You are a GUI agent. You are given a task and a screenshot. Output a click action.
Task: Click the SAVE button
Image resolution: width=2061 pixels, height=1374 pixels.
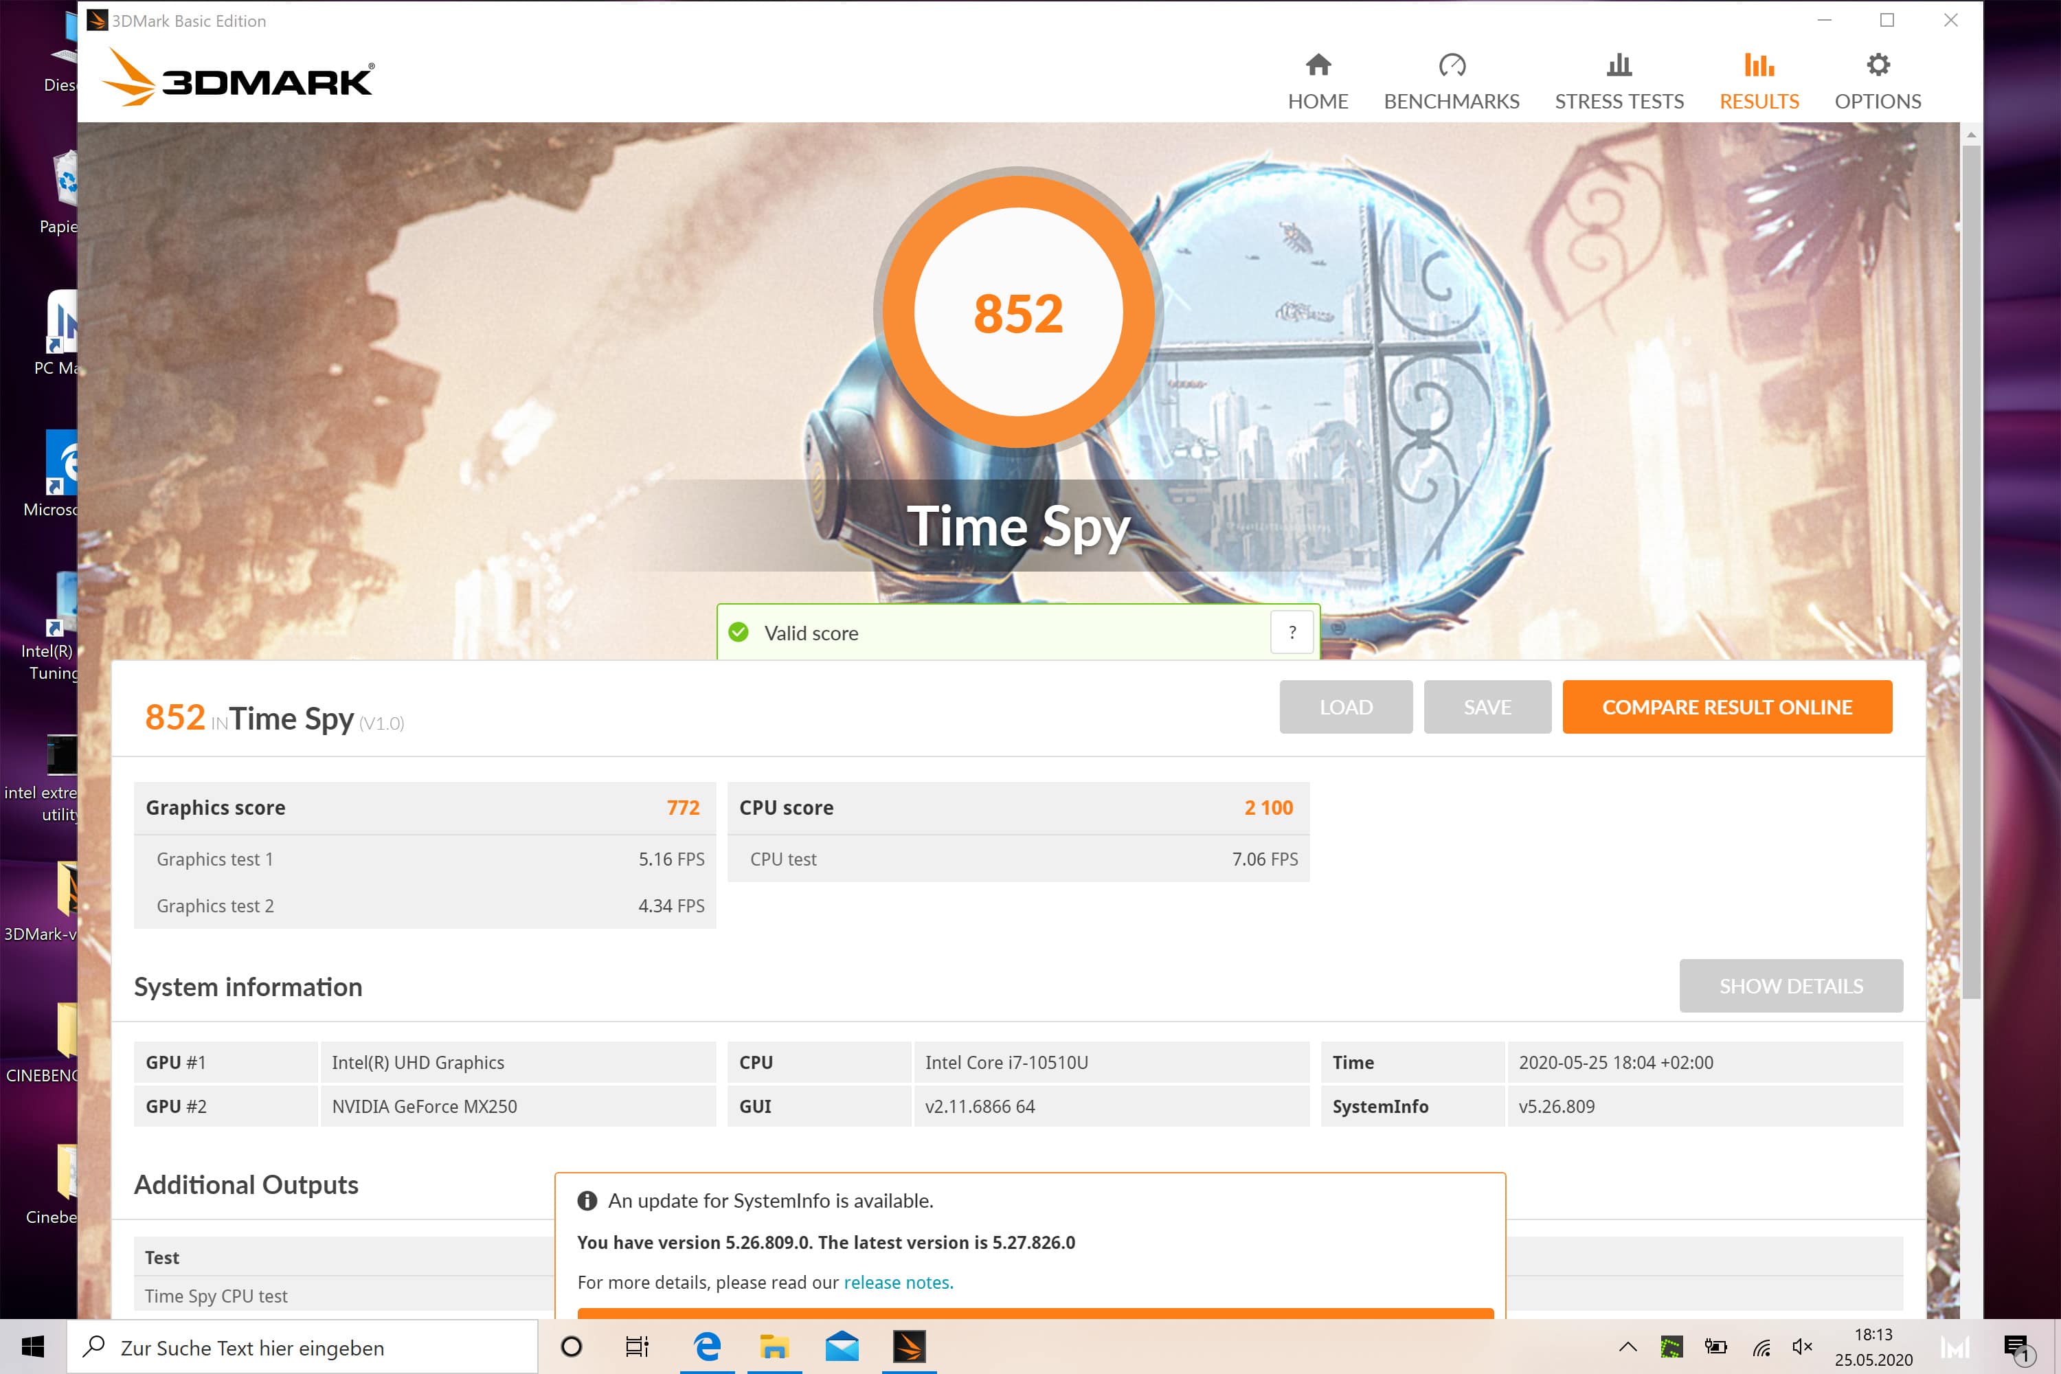click(1487, 706)
